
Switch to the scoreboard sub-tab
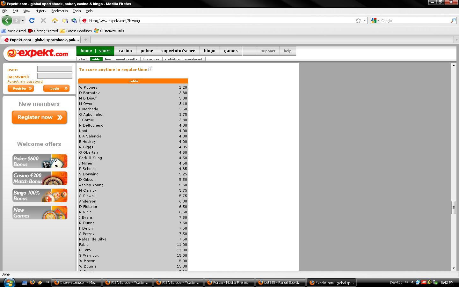194,59
